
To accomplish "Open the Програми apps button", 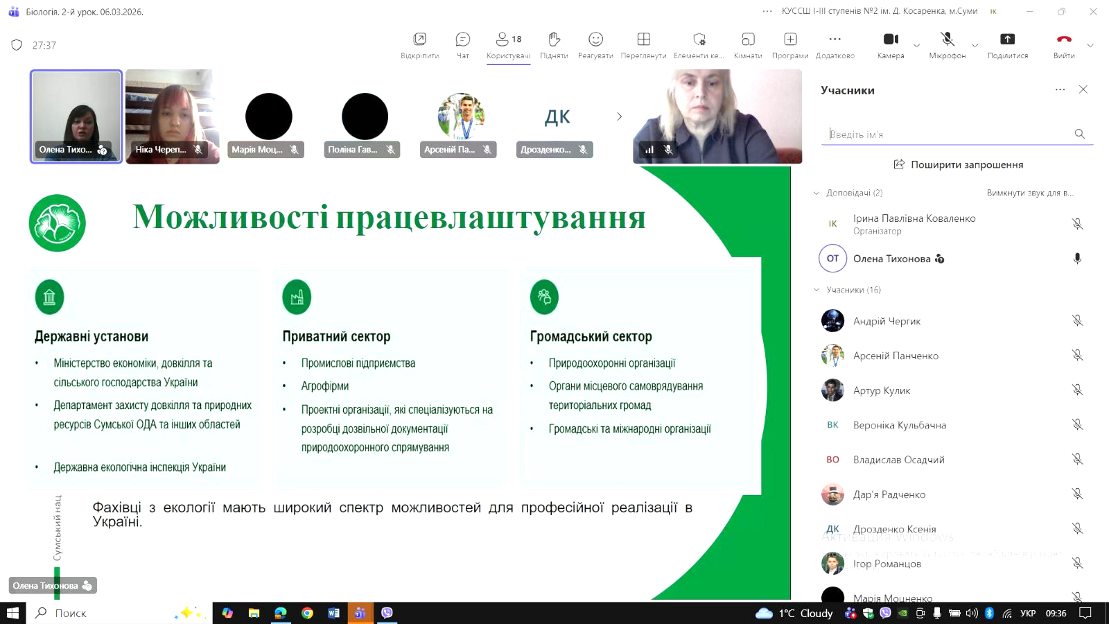I will coord(790,44).
